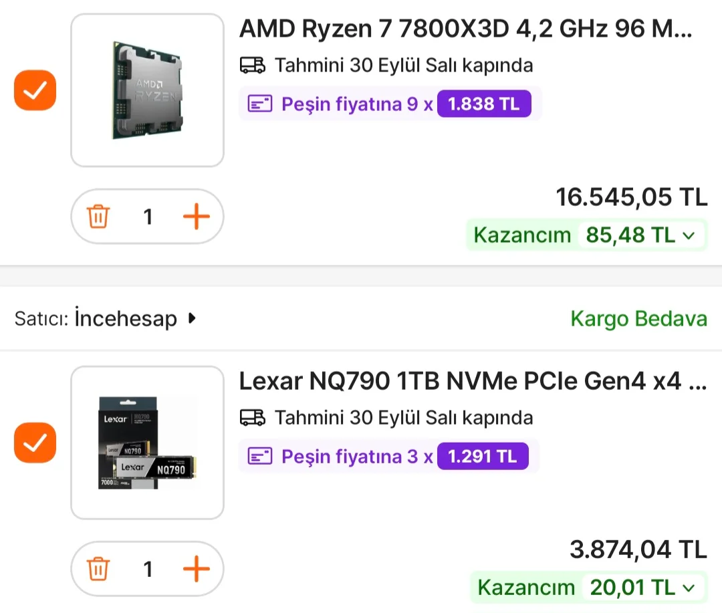Viewport: 722px width, 613px height.
Task: Tap the 1.838 TL installment badge
Action: click(484, 104)
